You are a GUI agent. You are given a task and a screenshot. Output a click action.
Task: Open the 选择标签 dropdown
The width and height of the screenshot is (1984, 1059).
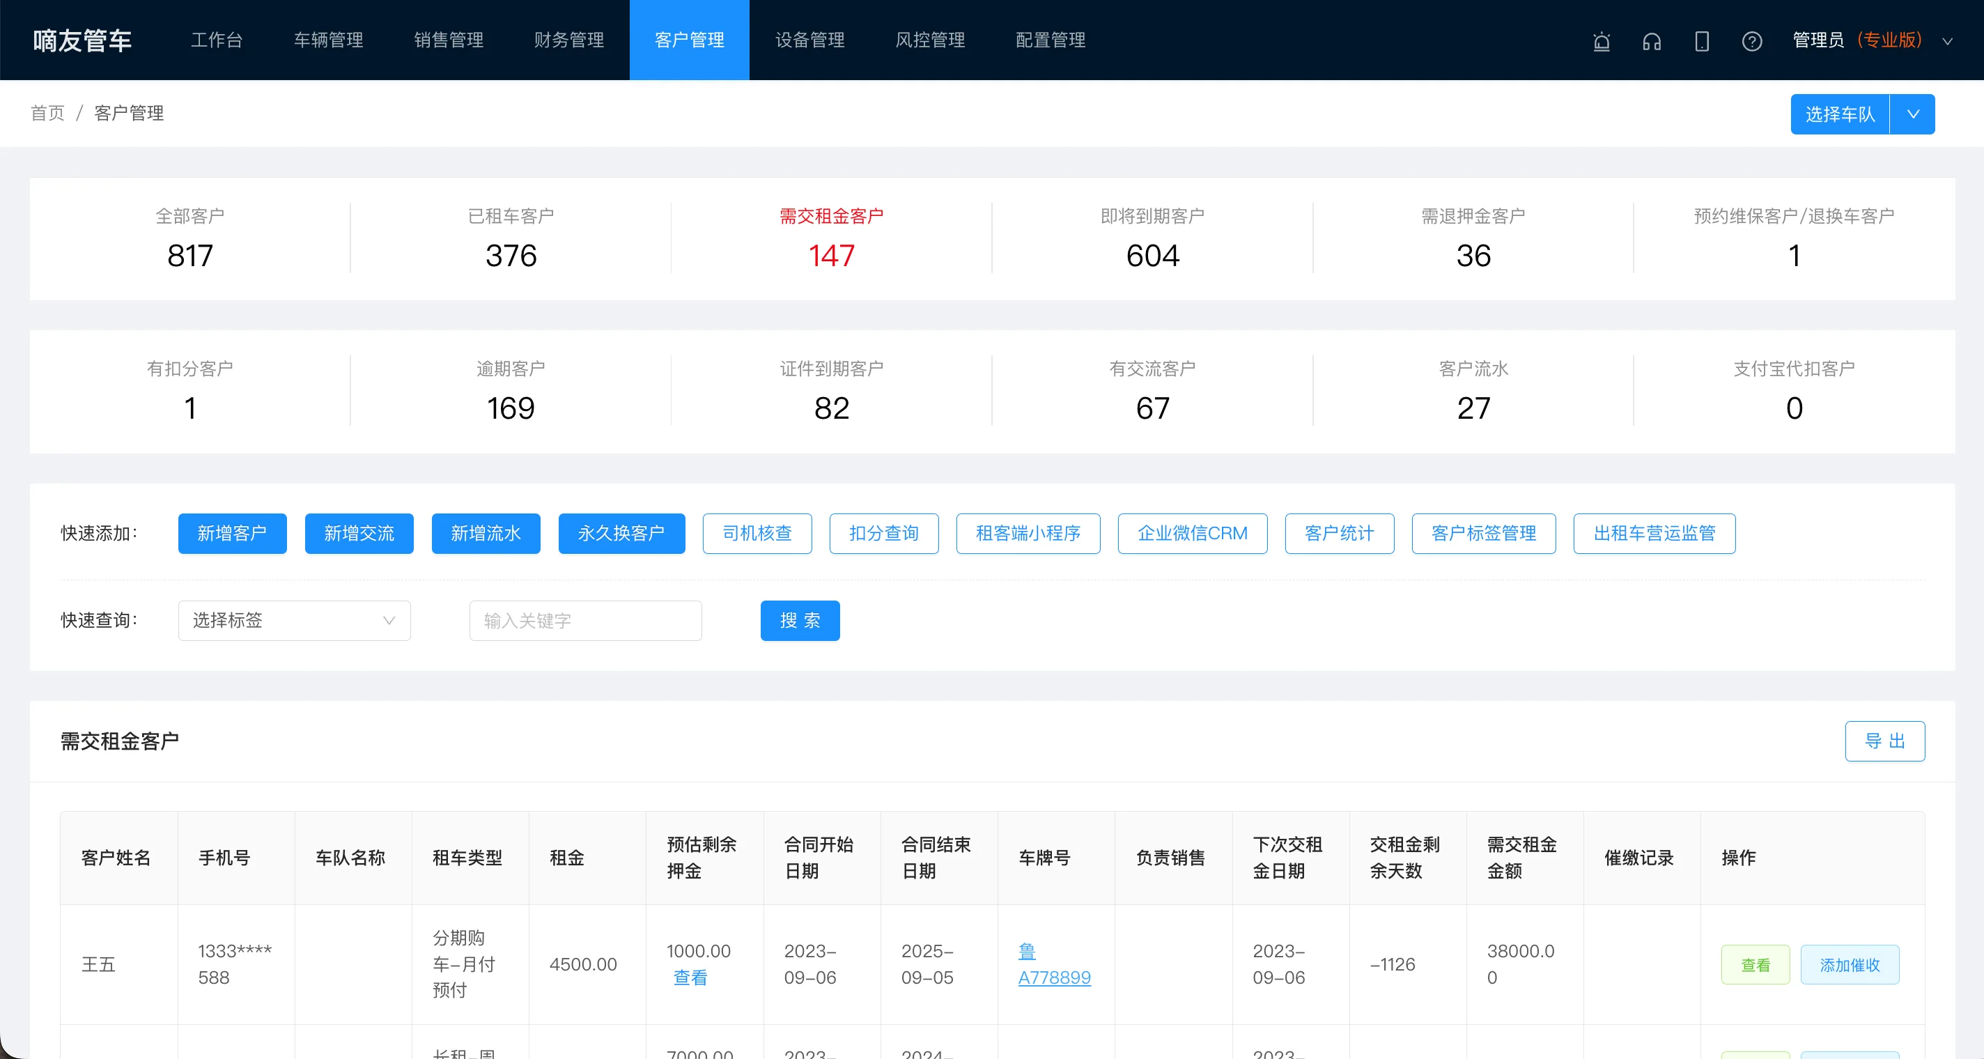tap(294, 620)
